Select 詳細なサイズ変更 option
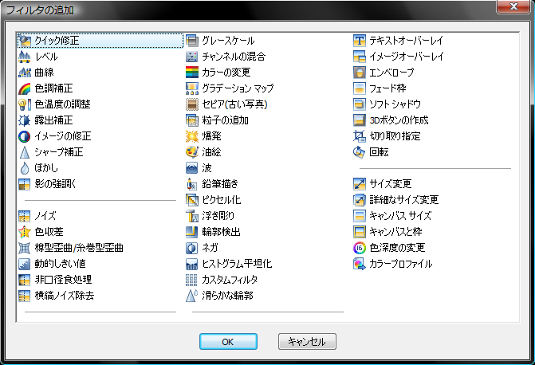Screen dimensions: 535x365 click(396, 200)
